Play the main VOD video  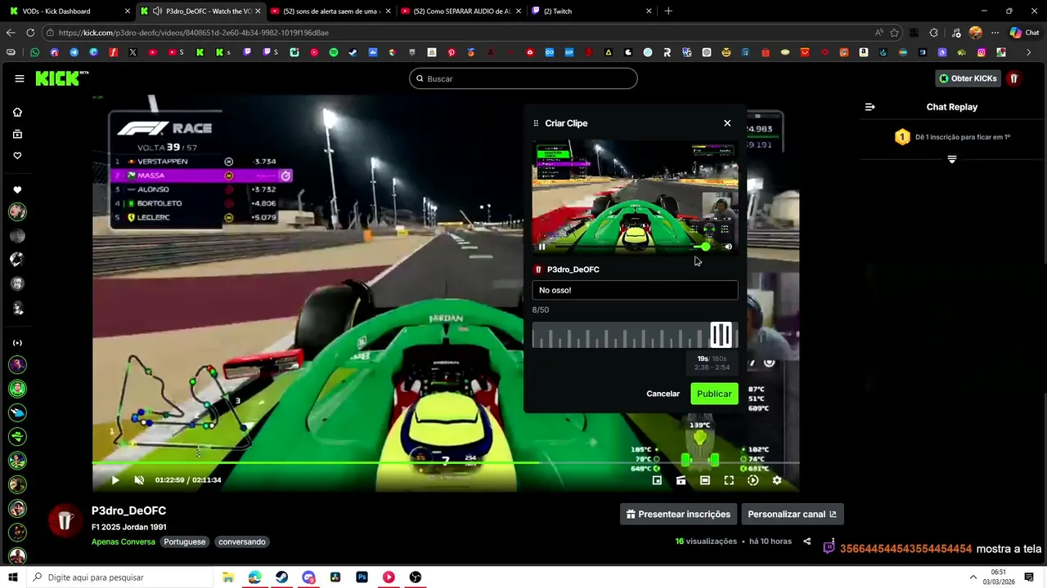115,480
